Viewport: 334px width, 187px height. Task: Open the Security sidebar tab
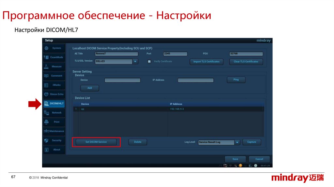click(x=54, y=140)
